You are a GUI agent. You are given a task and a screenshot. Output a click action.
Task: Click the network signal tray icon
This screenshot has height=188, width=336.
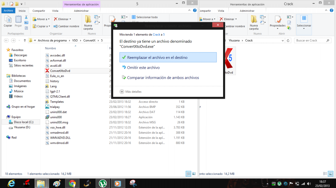click(303, 183)
